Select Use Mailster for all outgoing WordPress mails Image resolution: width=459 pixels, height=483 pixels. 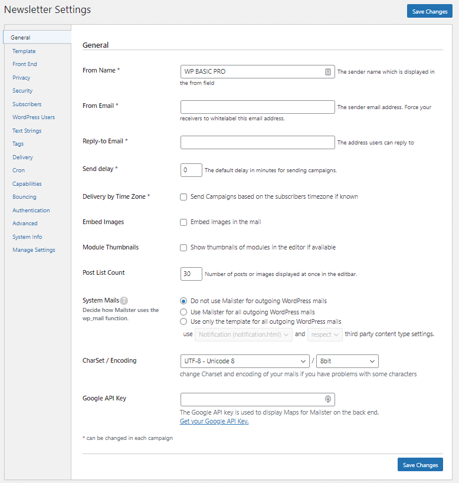183,312
